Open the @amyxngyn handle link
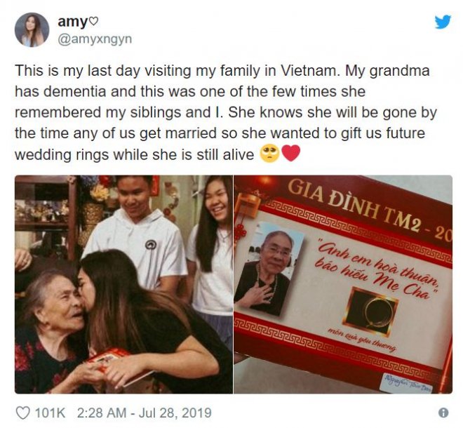 95,39
